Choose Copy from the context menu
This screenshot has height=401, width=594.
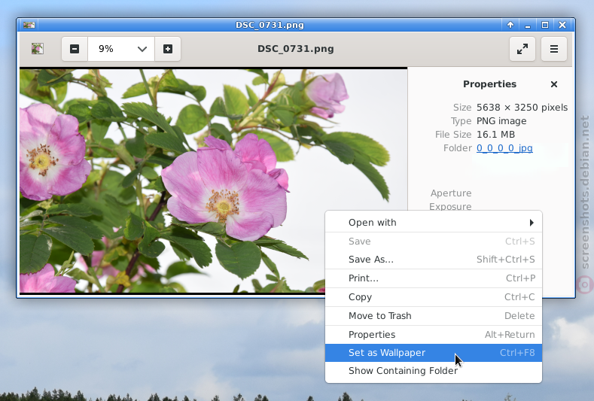(x=434, y=297)
